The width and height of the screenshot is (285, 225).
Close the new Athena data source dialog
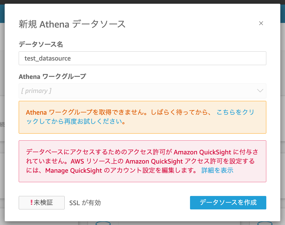pos(261,23)
